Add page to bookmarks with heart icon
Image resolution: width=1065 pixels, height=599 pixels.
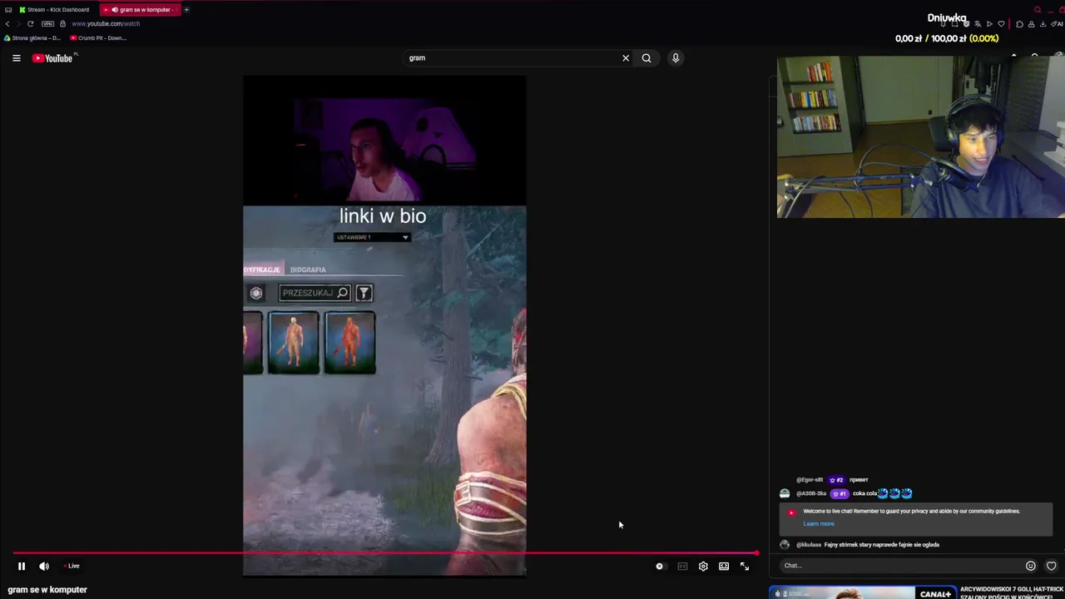(x=1001, y=24)
